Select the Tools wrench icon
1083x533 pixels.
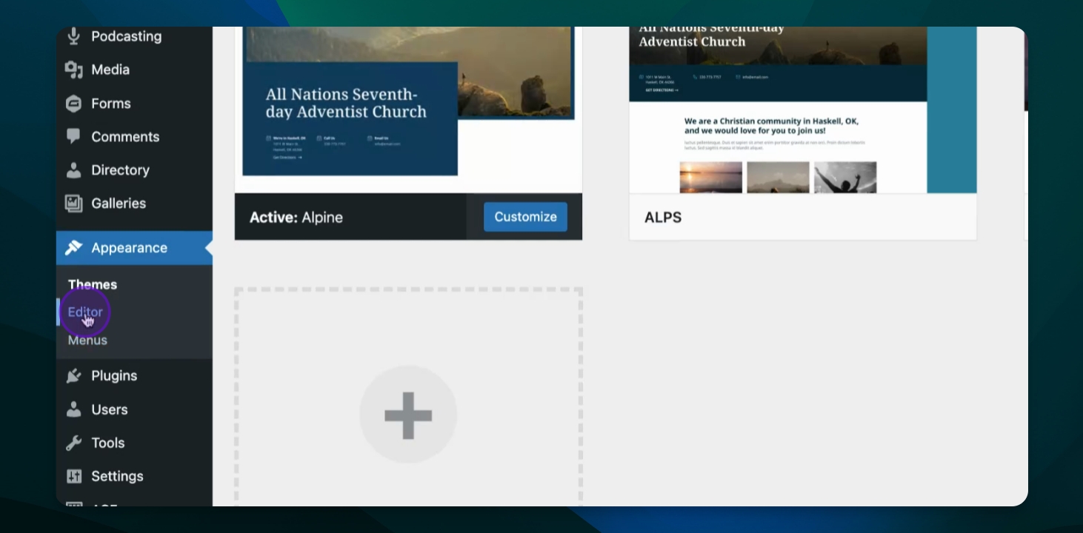point(73,443)
